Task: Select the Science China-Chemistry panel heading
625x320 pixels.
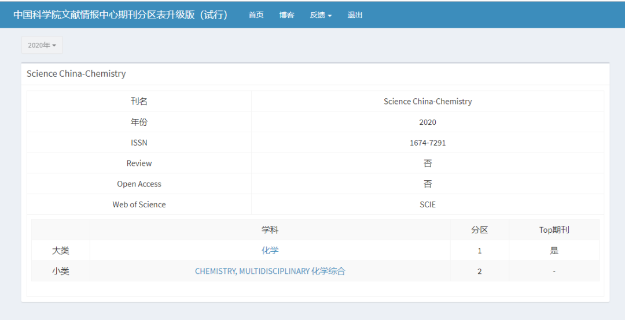Action: coord(76,73)
